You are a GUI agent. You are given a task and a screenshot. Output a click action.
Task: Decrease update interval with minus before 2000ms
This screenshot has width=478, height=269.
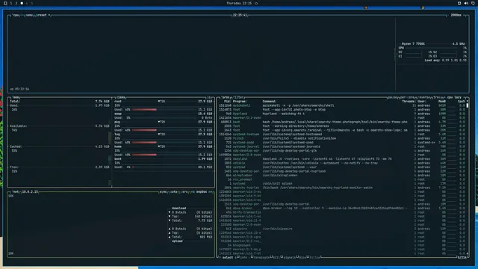pyautogui.click(x=447, y=15)
